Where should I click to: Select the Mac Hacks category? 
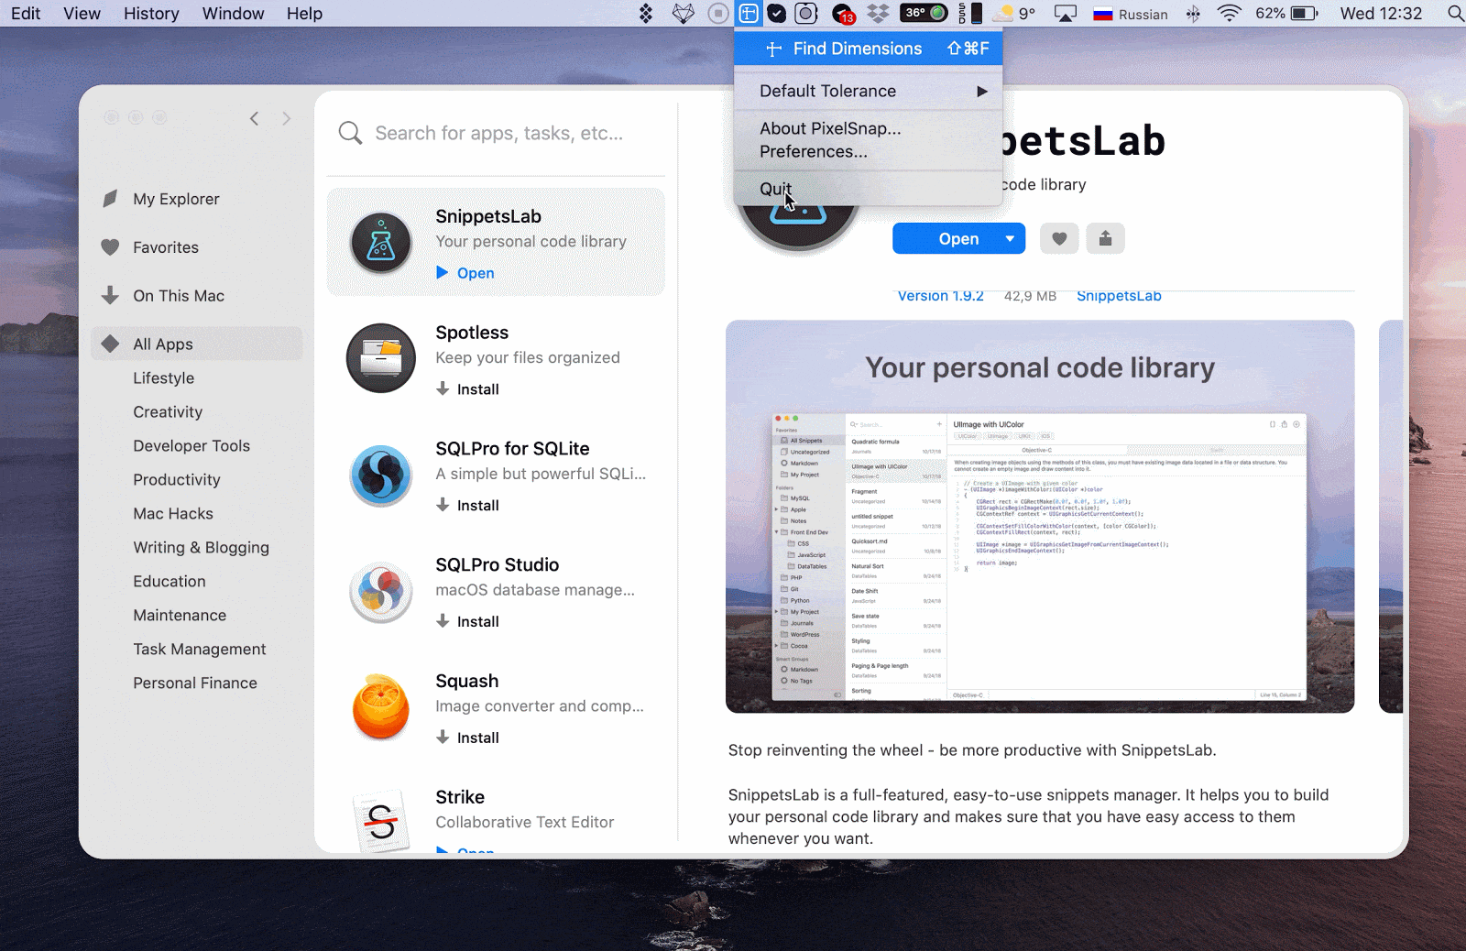click(173, 514)
